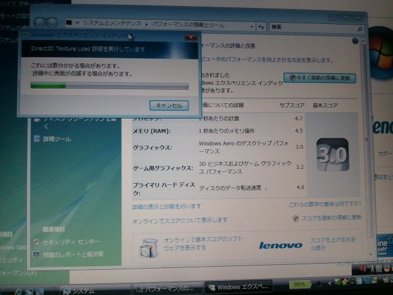This screenshot has height=295, width=393.
Task: Click プライマリ ハード ディスク: row label
Action: pos(164,189)
